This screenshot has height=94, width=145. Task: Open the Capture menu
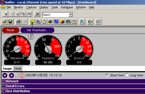pos(31,7)
